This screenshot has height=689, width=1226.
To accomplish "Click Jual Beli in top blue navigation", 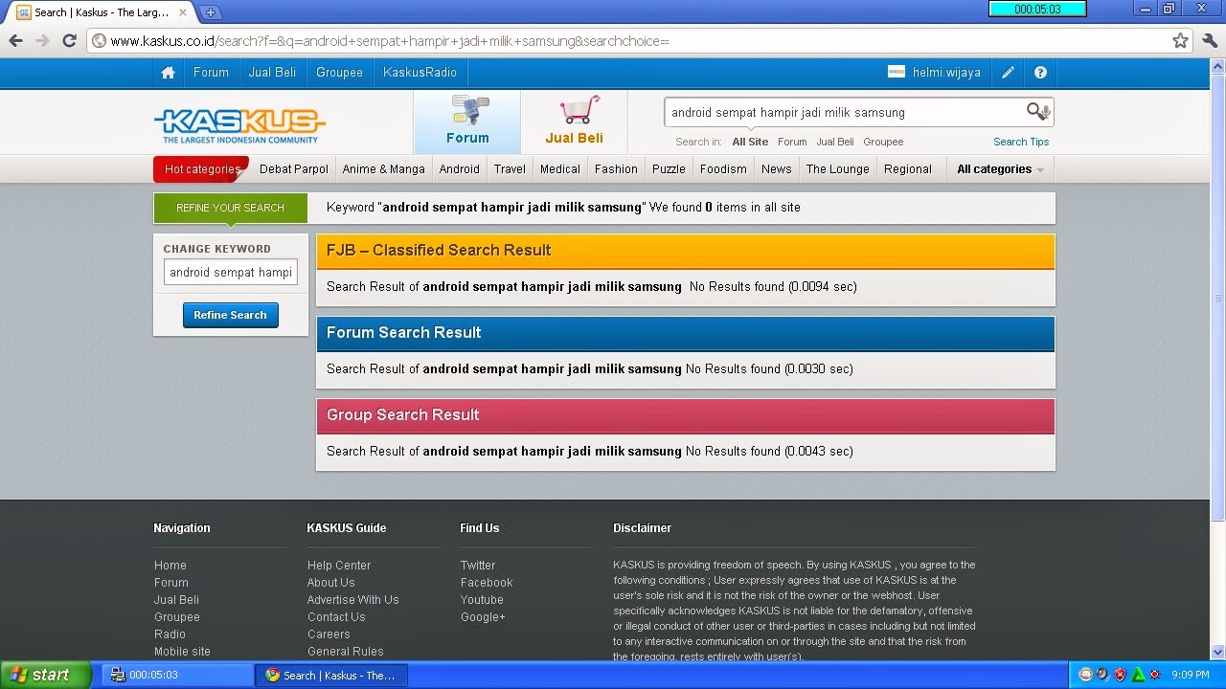I will click(x=272, y=73).
